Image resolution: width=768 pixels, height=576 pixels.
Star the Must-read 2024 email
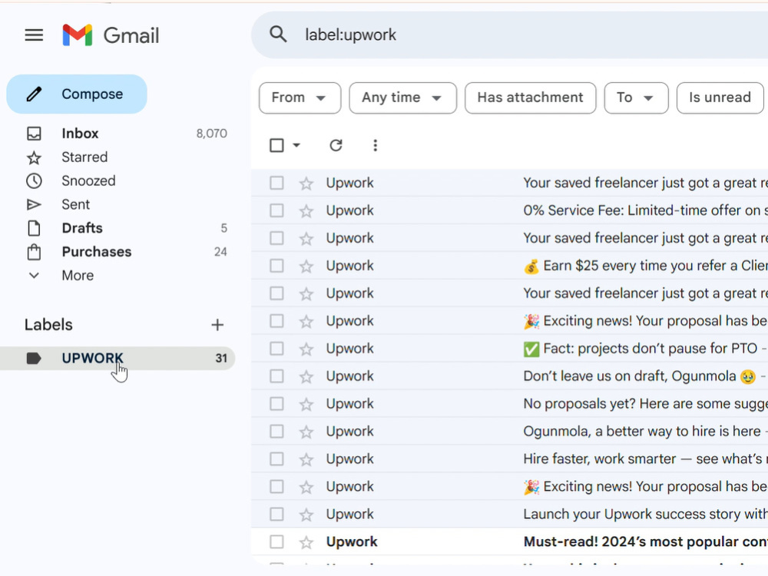(306, 542)
